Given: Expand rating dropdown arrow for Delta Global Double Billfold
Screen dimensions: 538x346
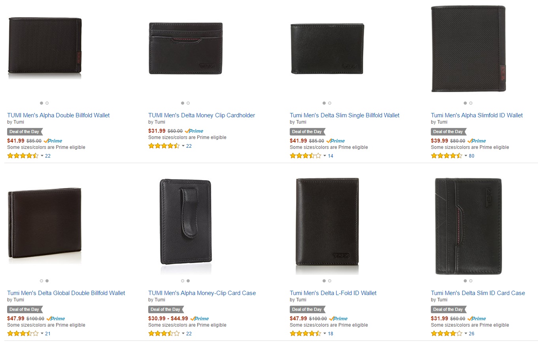Looking at the screenshot, I should [42, 334].
